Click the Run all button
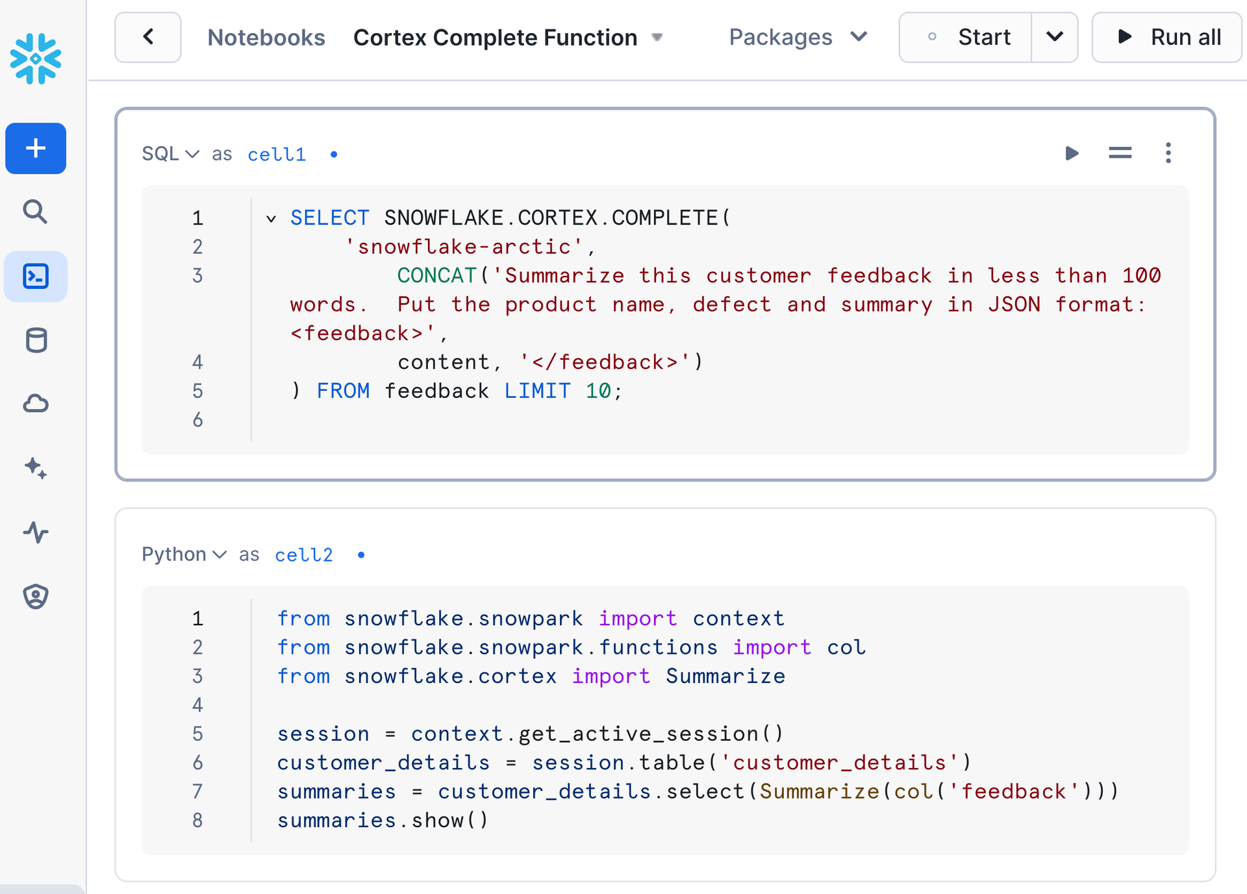Viewport: 1247px width, 894px height. pyautogui.click(x=1167, y=37)
